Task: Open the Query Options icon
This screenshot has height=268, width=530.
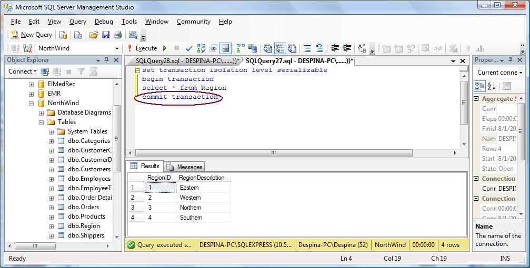Action: 213,48
